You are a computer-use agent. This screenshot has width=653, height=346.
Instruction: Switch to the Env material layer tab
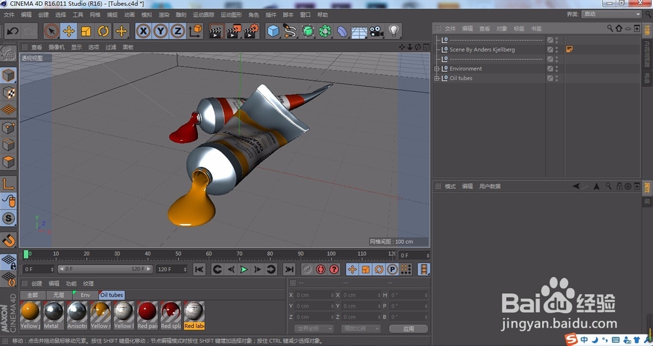tap(85, 295)
